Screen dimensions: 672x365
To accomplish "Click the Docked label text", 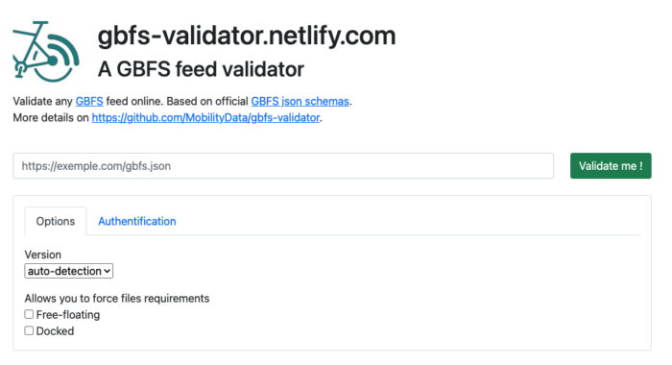I will click(56, 331).
